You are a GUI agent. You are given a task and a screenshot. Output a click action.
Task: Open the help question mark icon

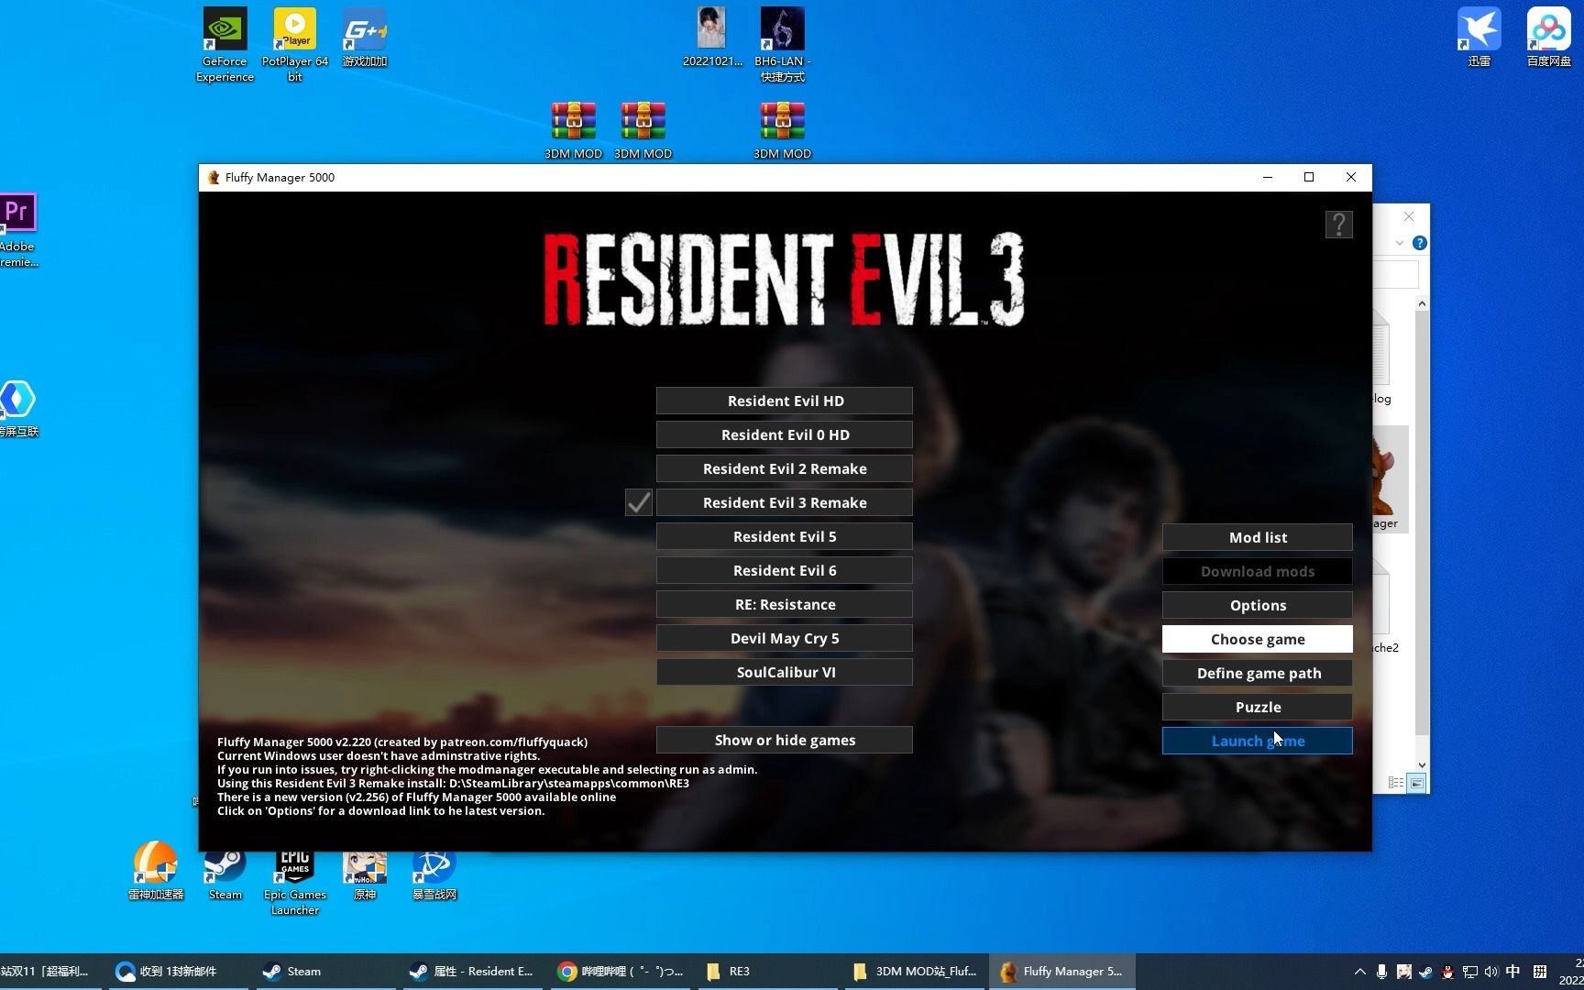(x=1338, y=225)
